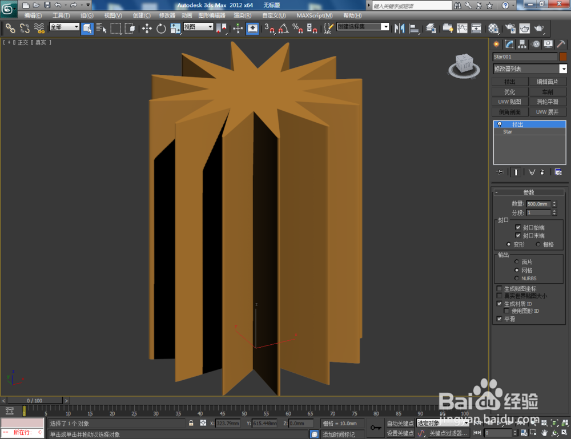The height and width of the screenshot is (439, 571).
Task: Toggle the Smooth checkbox
Action: (499, 319)
